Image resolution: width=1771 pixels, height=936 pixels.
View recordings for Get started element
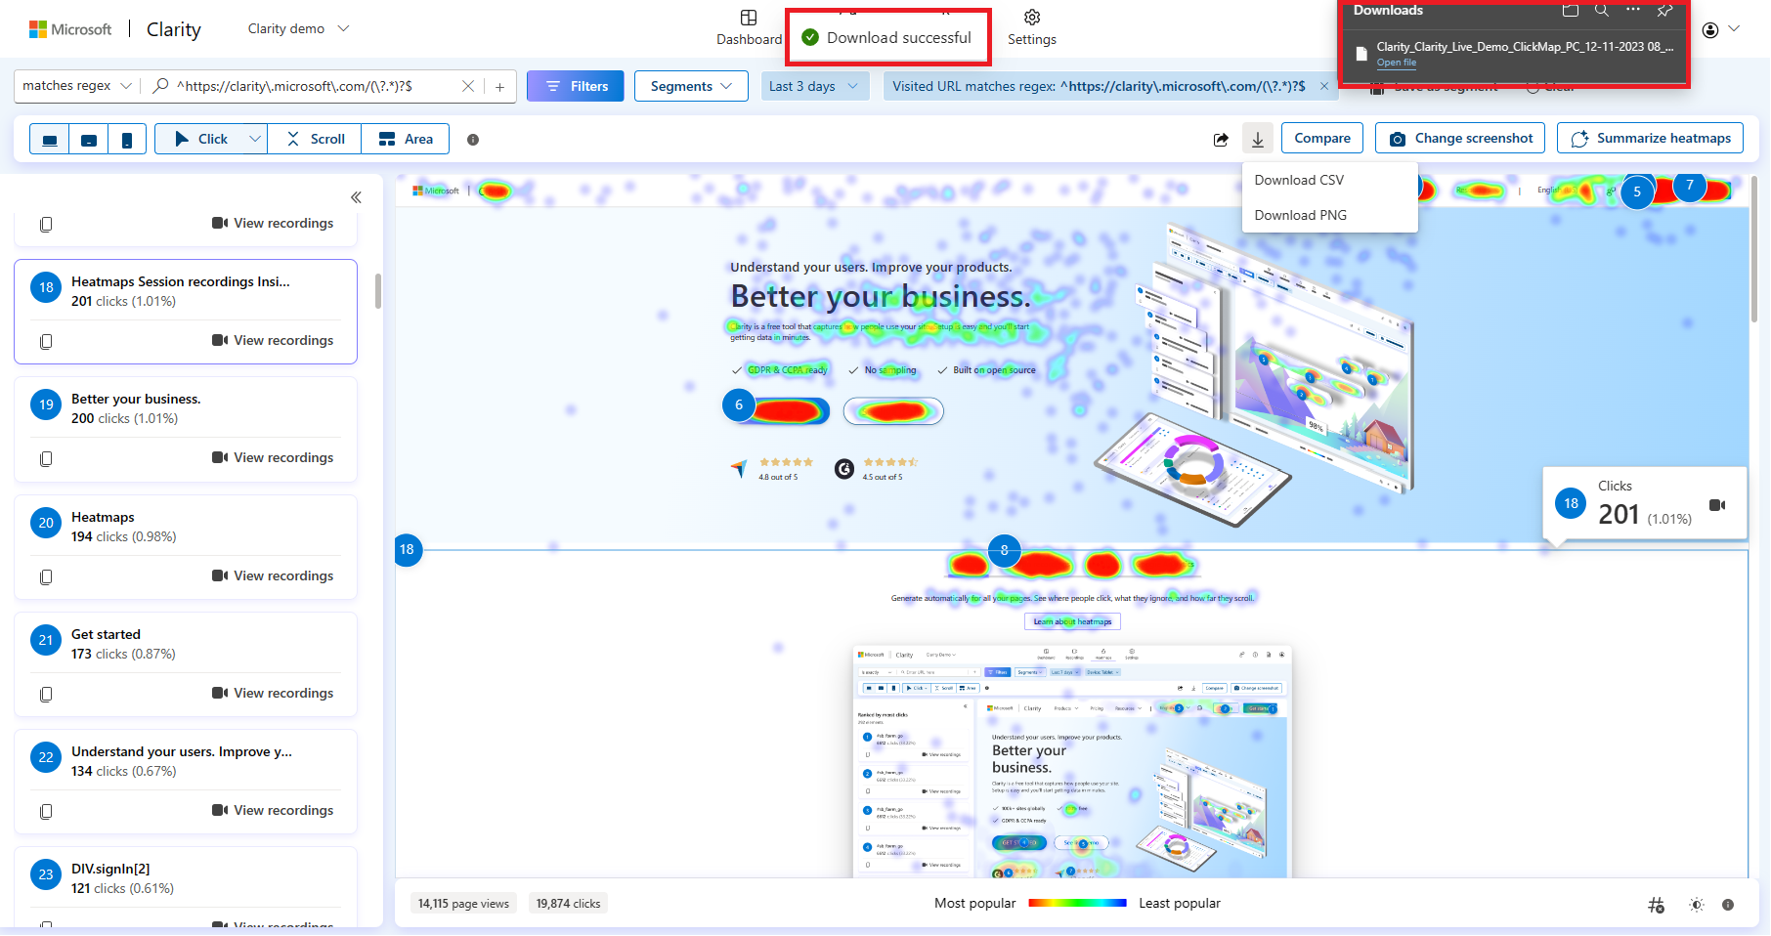click(273, 693)
